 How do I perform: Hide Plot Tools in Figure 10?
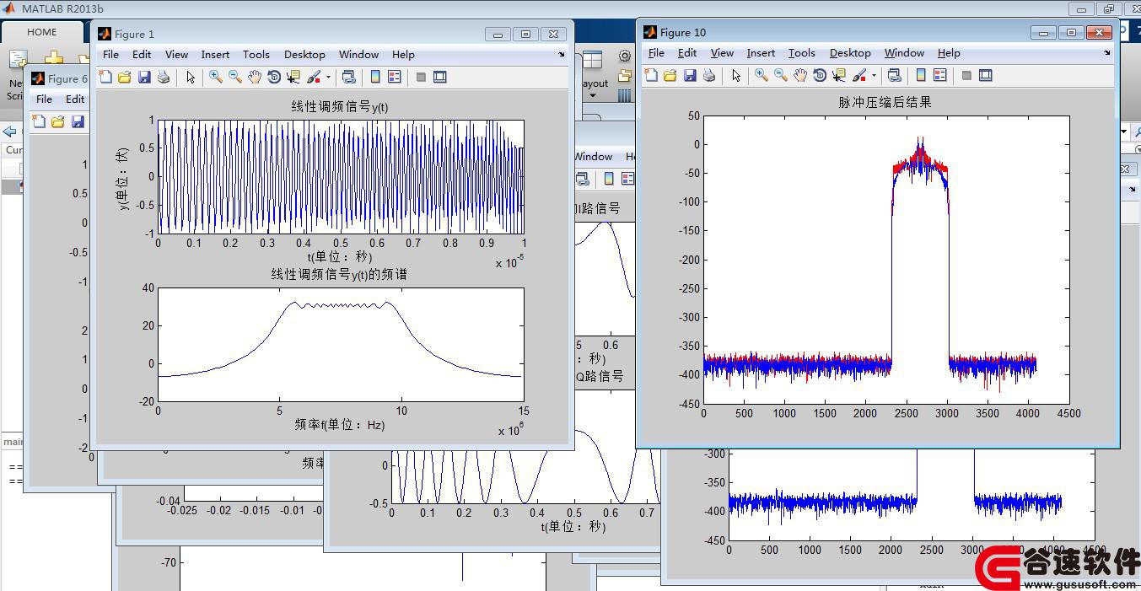(x=966, y=75)
